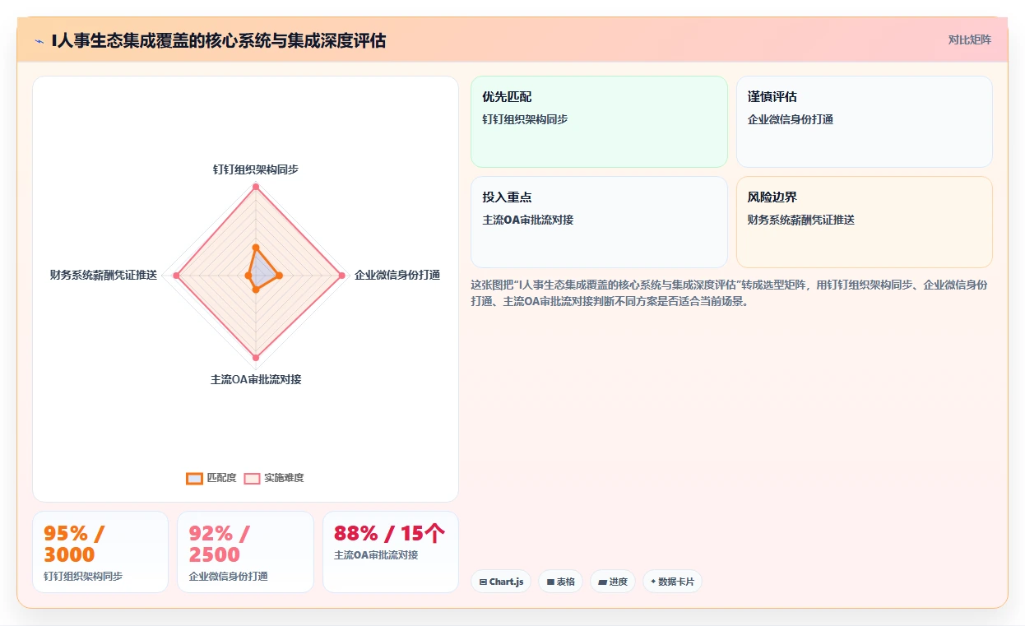The height and width of the screenshot is (626, 1025).
Task: Click 主流OA审批流对接 caption under 88% stat
Action: click(x=376, y=555)
